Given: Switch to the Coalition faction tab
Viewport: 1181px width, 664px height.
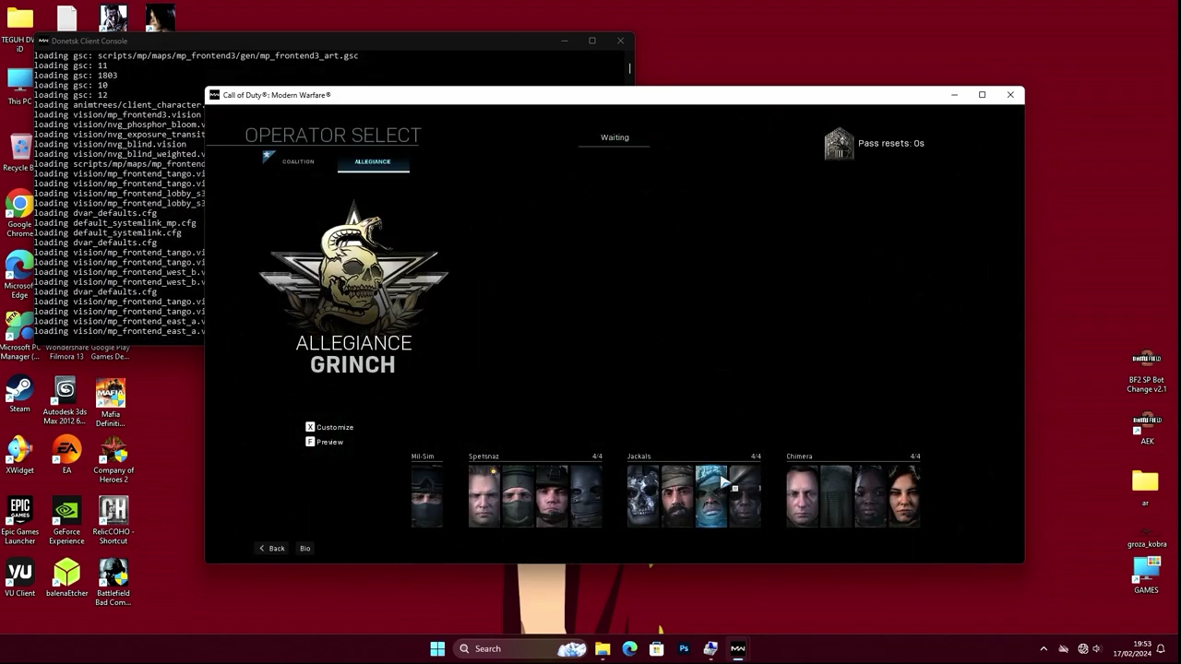Looking at the screenshot, I should click(x=298, y=161).
